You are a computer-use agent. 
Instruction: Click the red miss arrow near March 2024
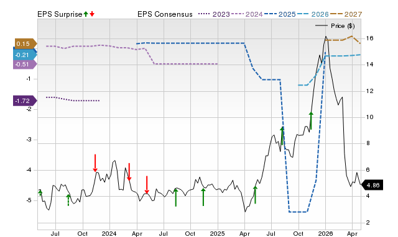click(129, 172)
